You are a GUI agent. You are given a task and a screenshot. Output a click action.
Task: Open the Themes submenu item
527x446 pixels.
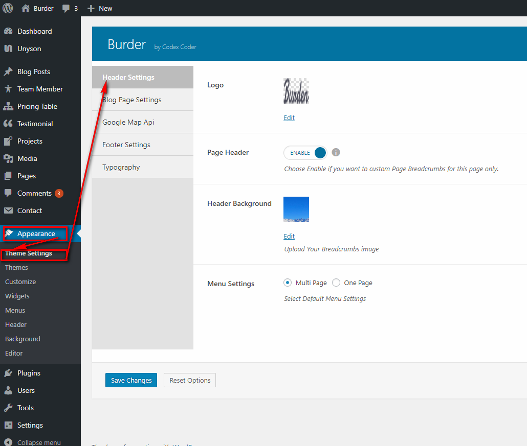tap(16, 268)
